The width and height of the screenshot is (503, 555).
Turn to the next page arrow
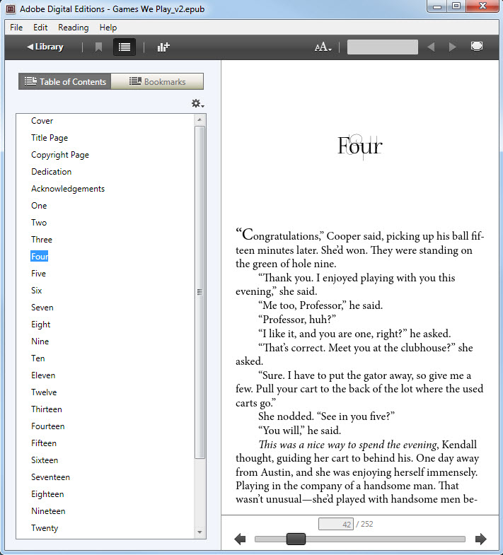[x=481, y=539]
